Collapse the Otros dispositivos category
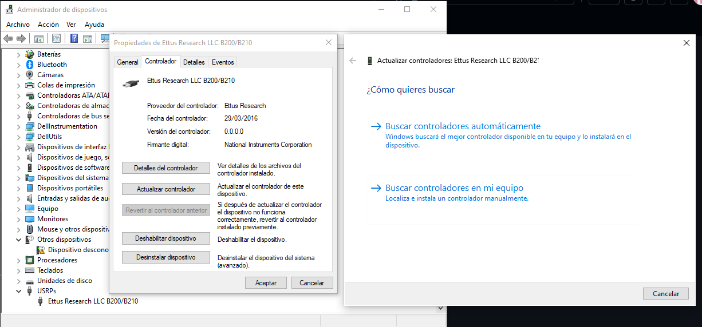The height and width of the screenshot is (327, 702). 18,240
